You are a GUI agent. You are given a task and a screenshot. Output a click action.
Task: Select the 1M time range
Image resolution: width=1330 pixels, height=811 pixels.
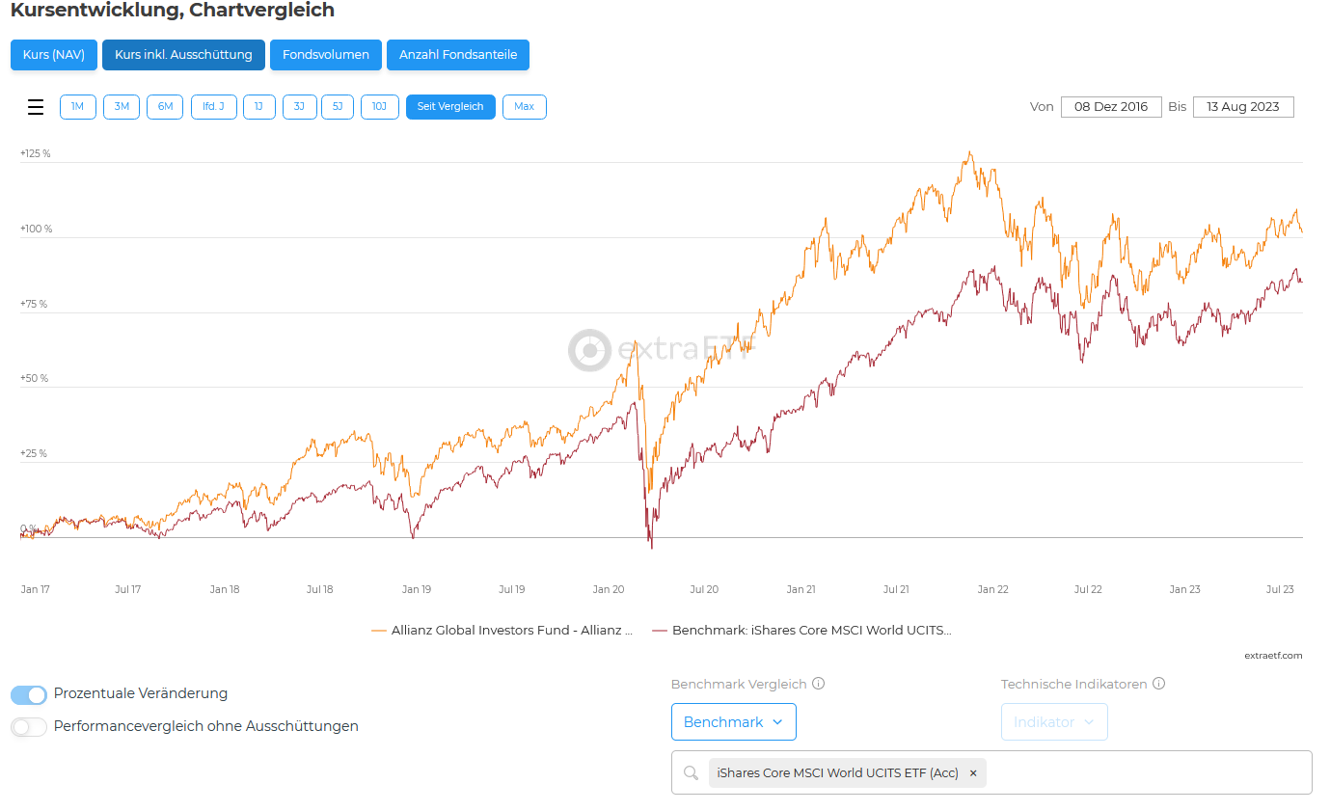77,107
